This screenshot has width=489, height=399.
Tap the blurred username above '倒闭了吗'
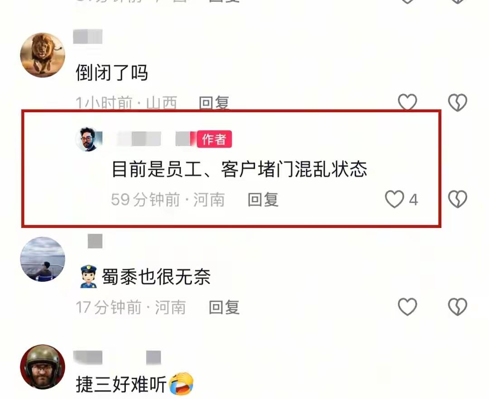coord(88,37)
